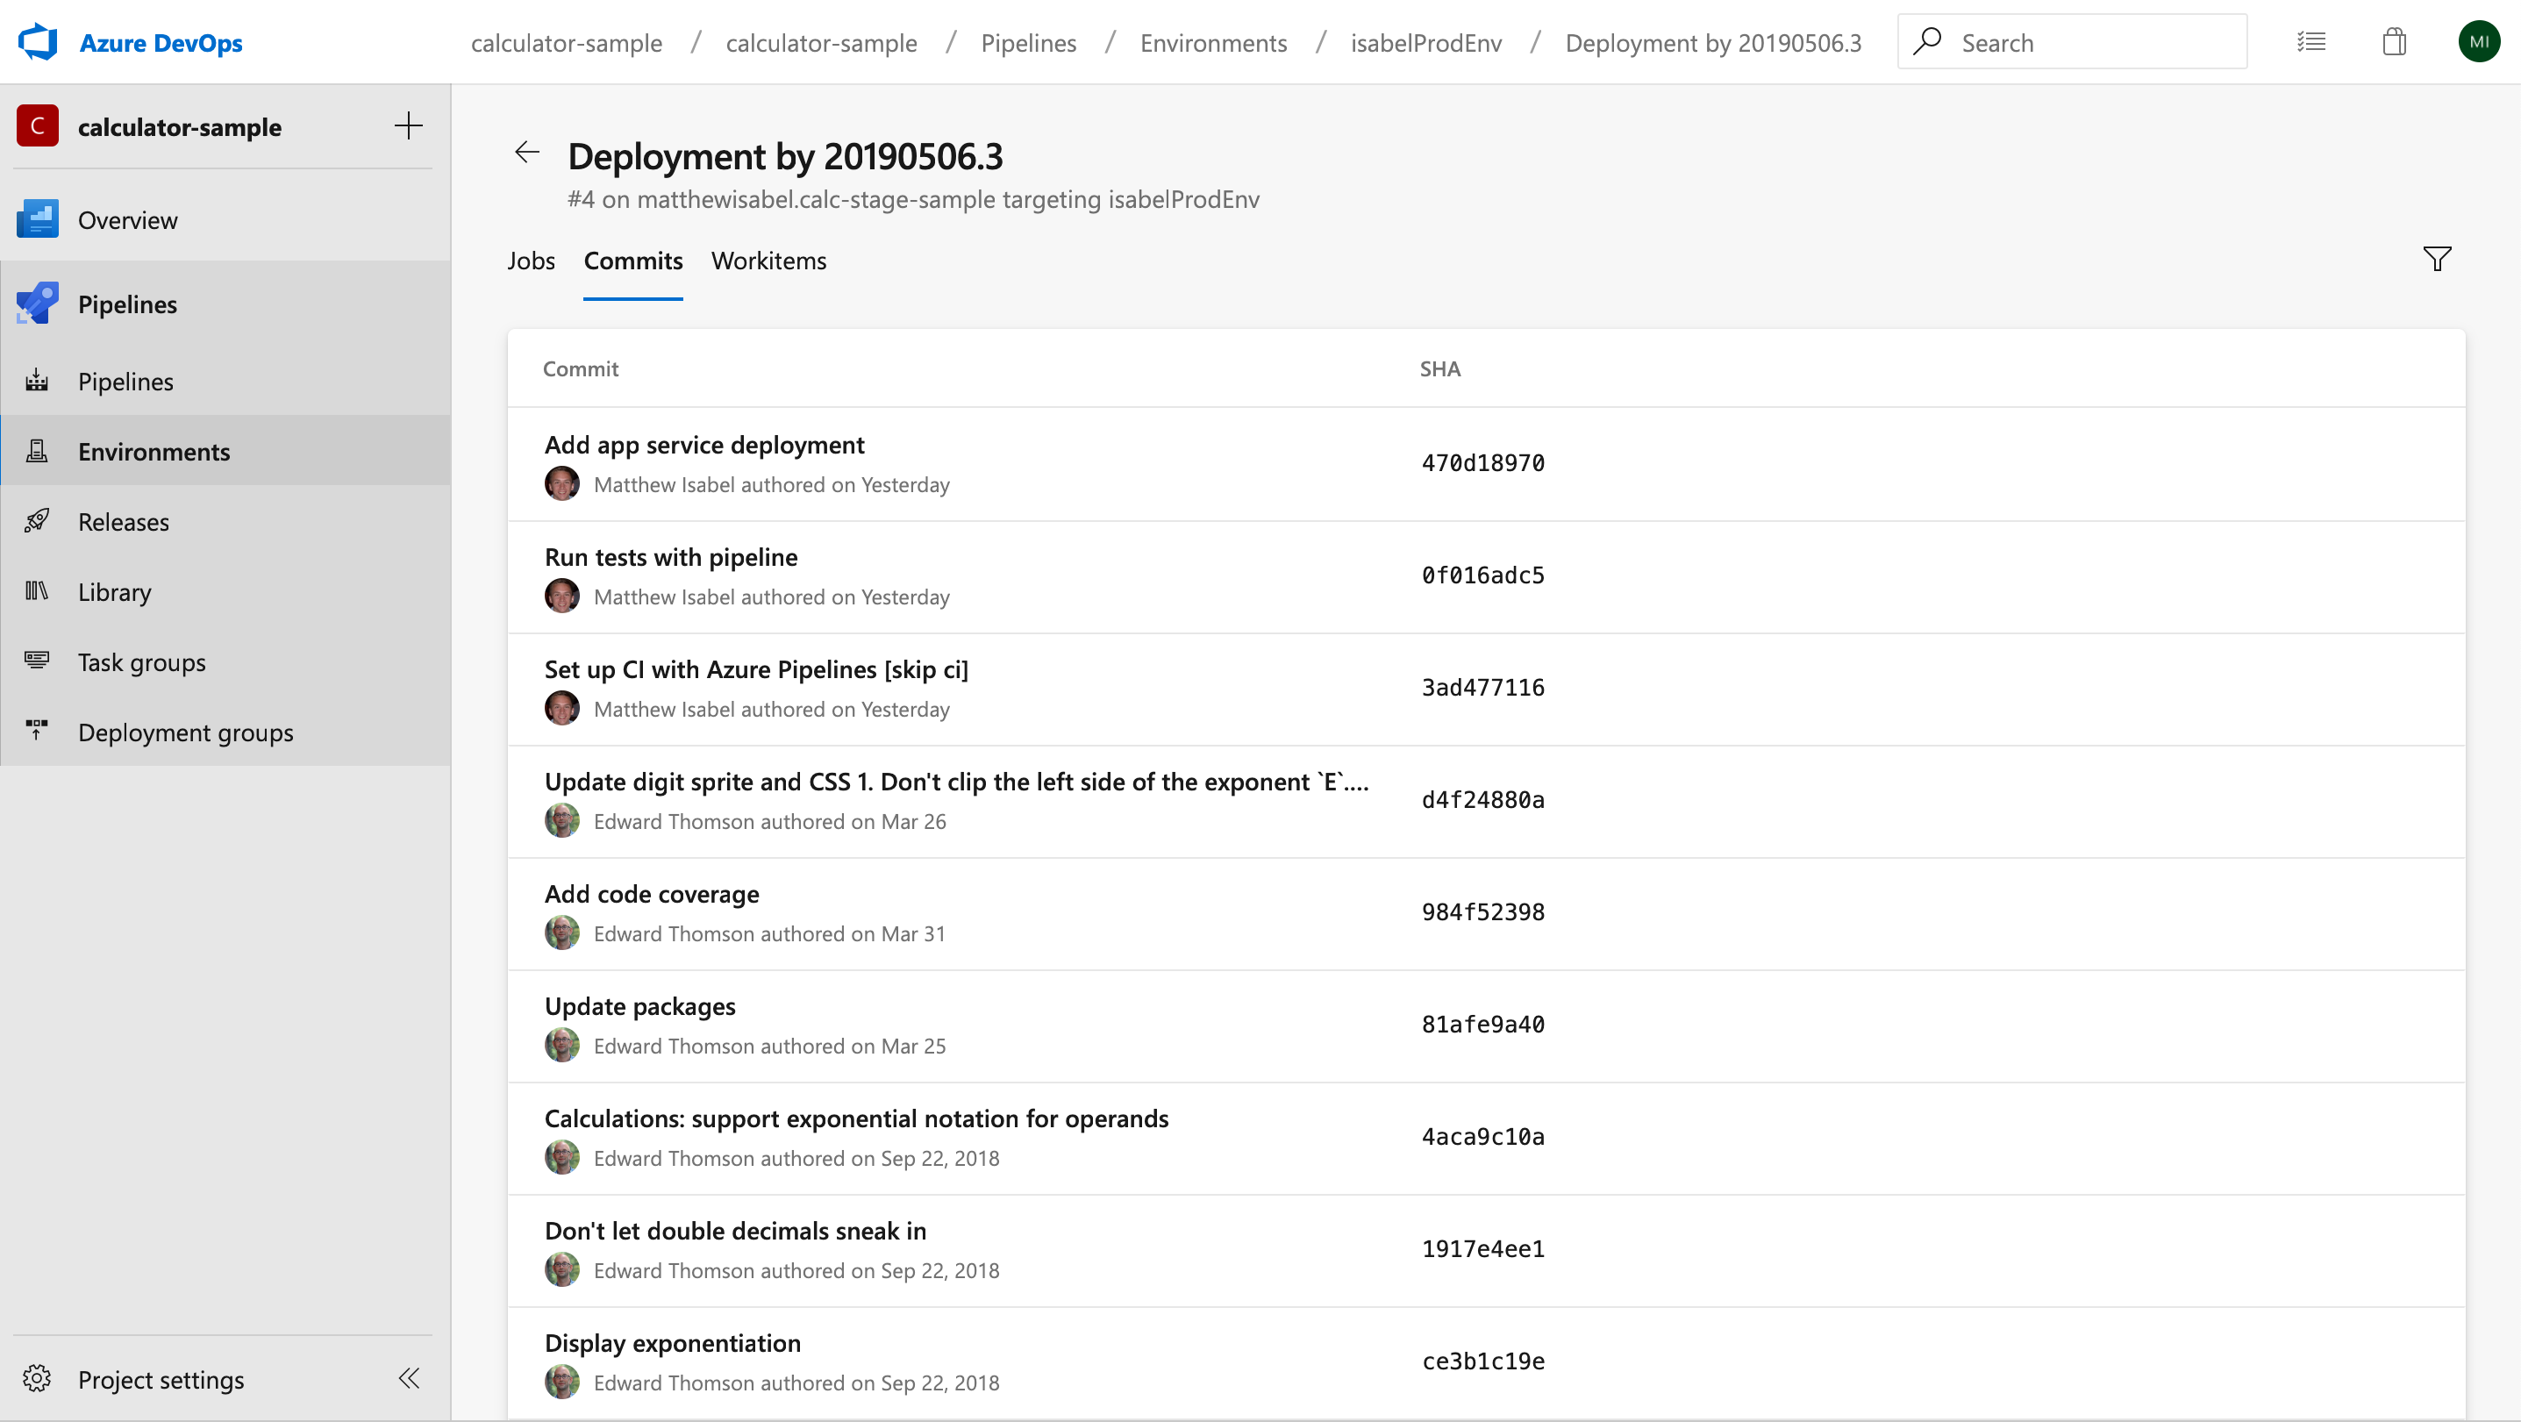Open Deployment groups in the sidebar
Screen dimensions: 2521x1422
point(226,731)
